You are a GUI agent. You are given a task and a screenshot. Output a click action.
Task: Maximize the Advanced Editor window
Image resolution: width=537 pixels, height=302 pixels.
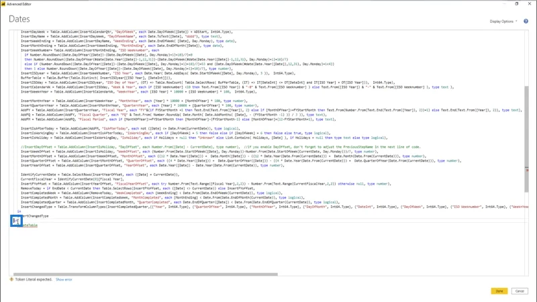coord(516,4)
